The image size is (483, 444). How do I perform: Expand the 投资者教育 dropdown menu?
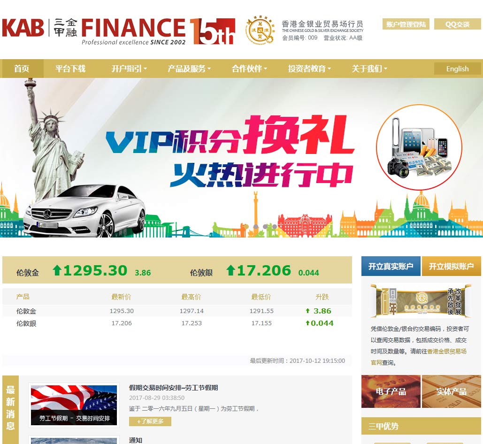(309, 69)
